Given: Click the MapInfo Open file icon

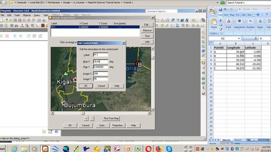Looking at the screenshot, I should coord(6,20).
